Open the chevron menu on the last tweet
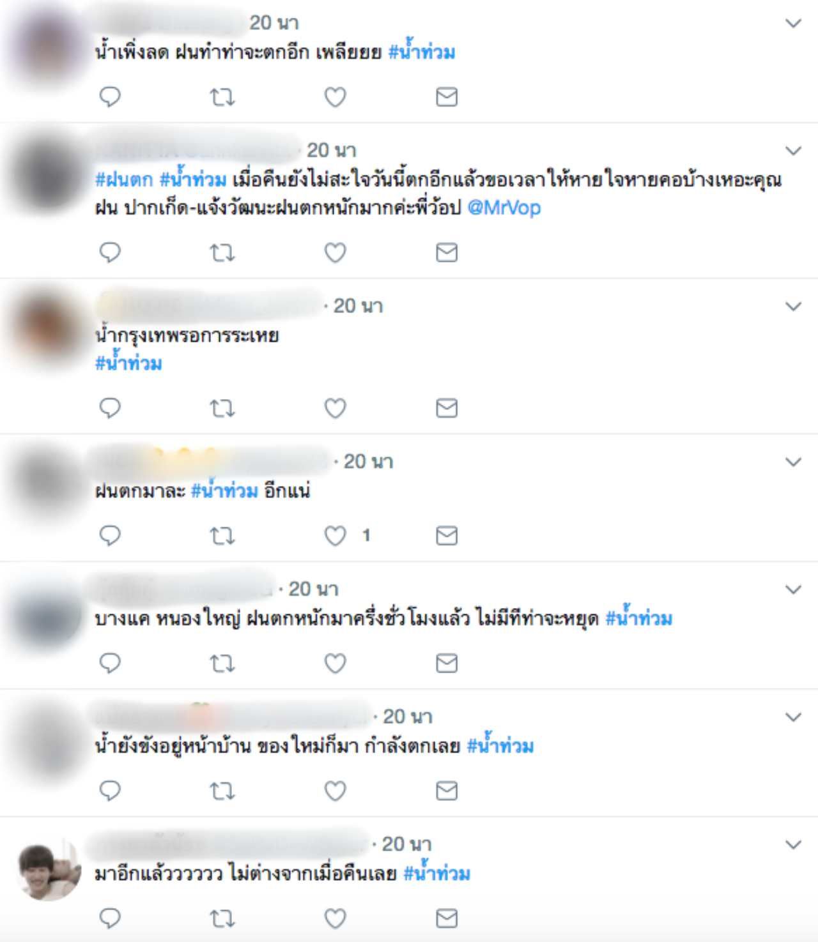This screenshot has width=818, height=942. coord(793,845)
